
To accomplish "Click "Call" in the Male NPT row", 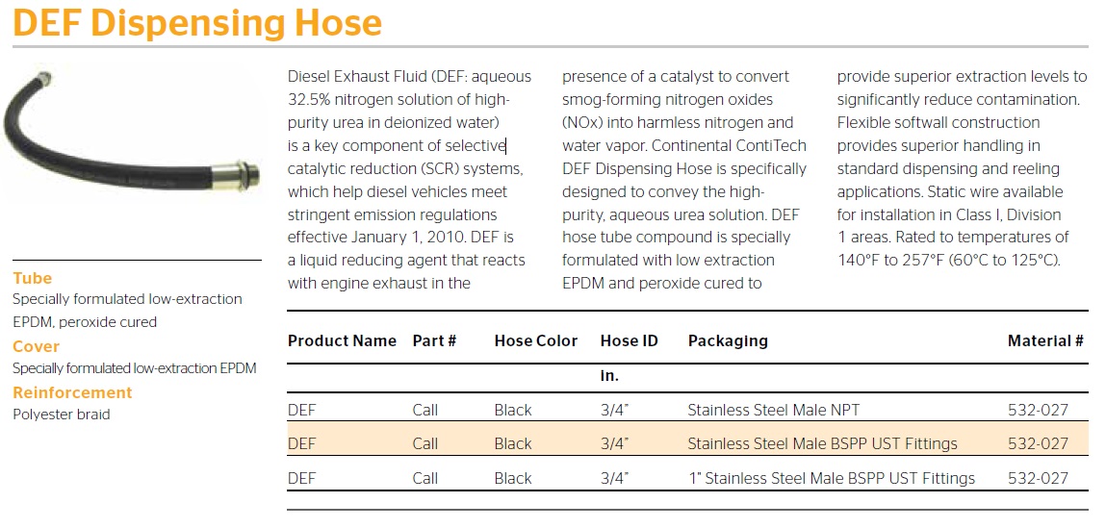I will (x=424, y=410).
